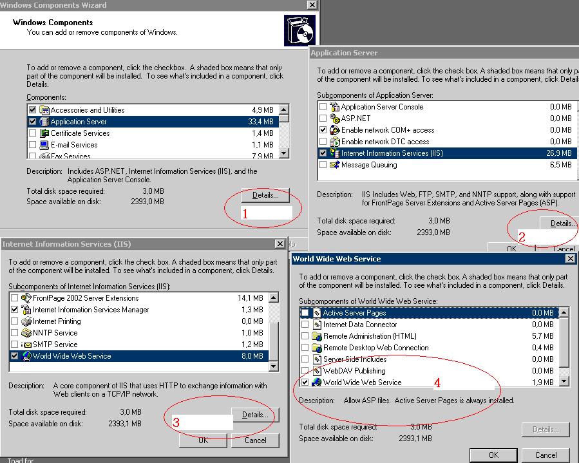Click the Internet Printing printer icon
Viewport: 579px width, 463px height.
(x=26, y=321)
